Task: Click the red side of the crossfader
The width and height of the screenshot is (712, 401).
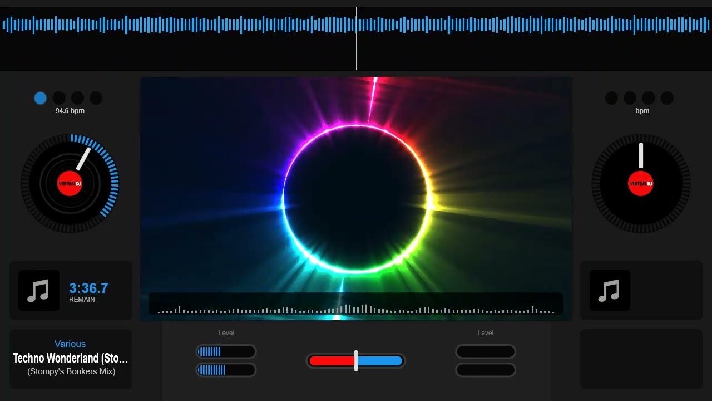Action: point(332,361)
